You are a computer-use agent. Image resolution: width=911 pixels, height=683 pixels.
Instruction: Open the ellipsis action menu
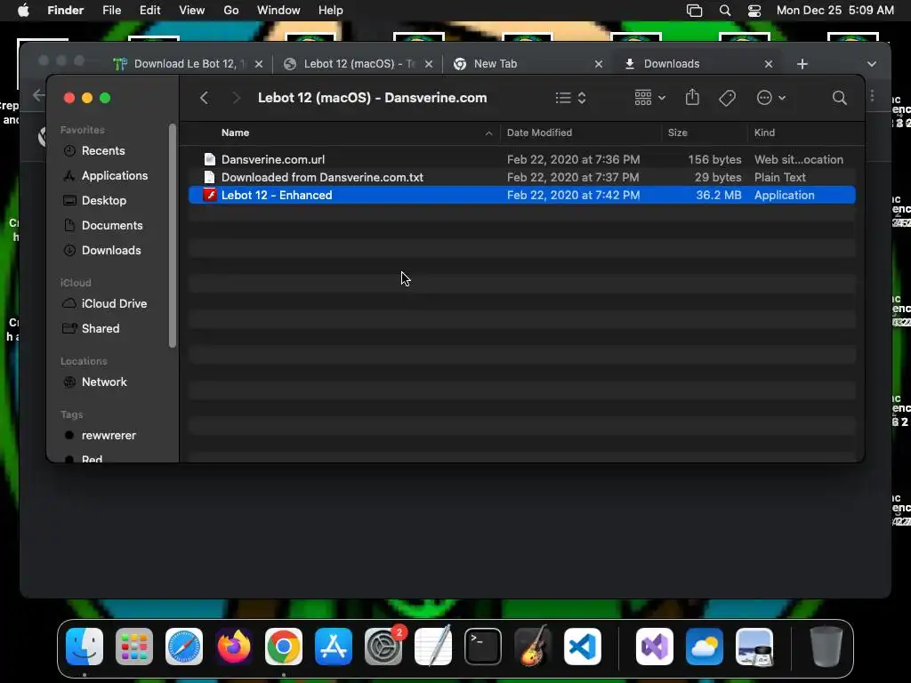coord(771,98)
